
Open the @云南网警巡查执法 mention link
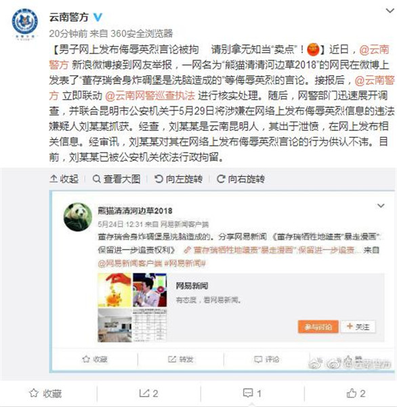click(x=150, y=96)
